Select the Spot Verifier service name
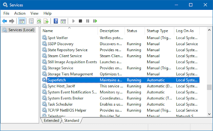Viewport: 213px width, 131px height. [x=58, y=38]
